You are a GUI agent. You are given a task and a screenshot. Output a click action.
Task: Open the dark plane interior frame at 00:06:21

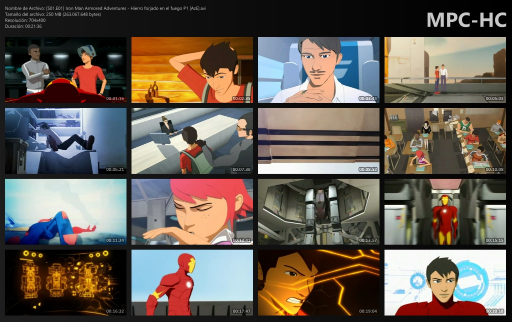[x=65, y=140]
